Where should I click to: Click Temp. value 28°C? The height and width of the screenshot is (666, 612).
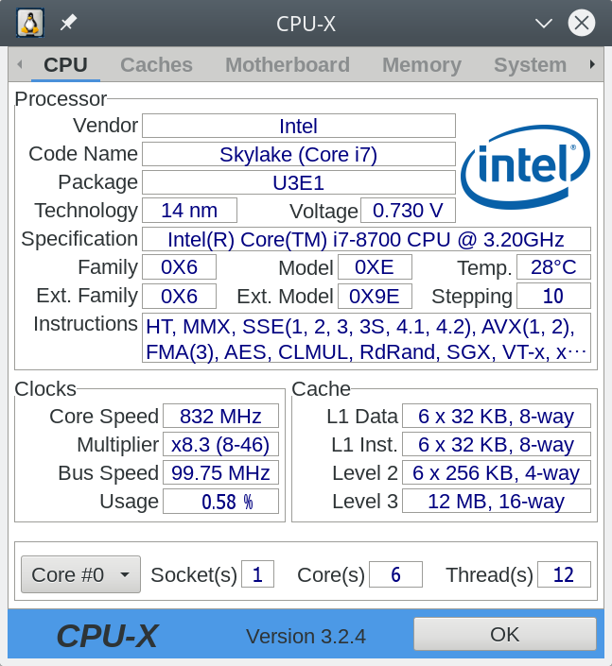[553, 267]
